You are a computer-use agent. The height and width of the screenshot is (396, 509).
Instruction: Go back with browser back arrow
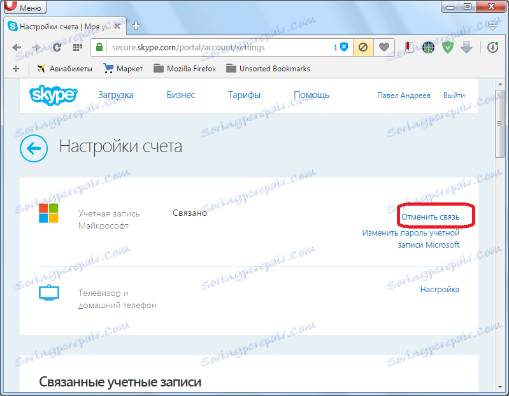pos(17,48)
